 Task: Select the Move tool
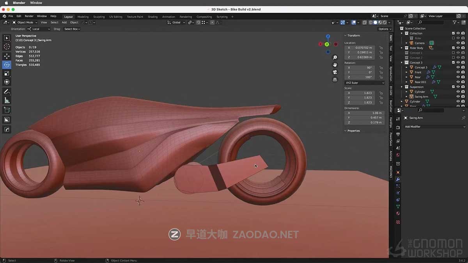6,56
